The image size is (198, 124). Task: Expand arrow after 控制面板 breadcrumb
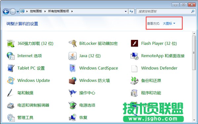pyautogui.click(x=45, y=11)
